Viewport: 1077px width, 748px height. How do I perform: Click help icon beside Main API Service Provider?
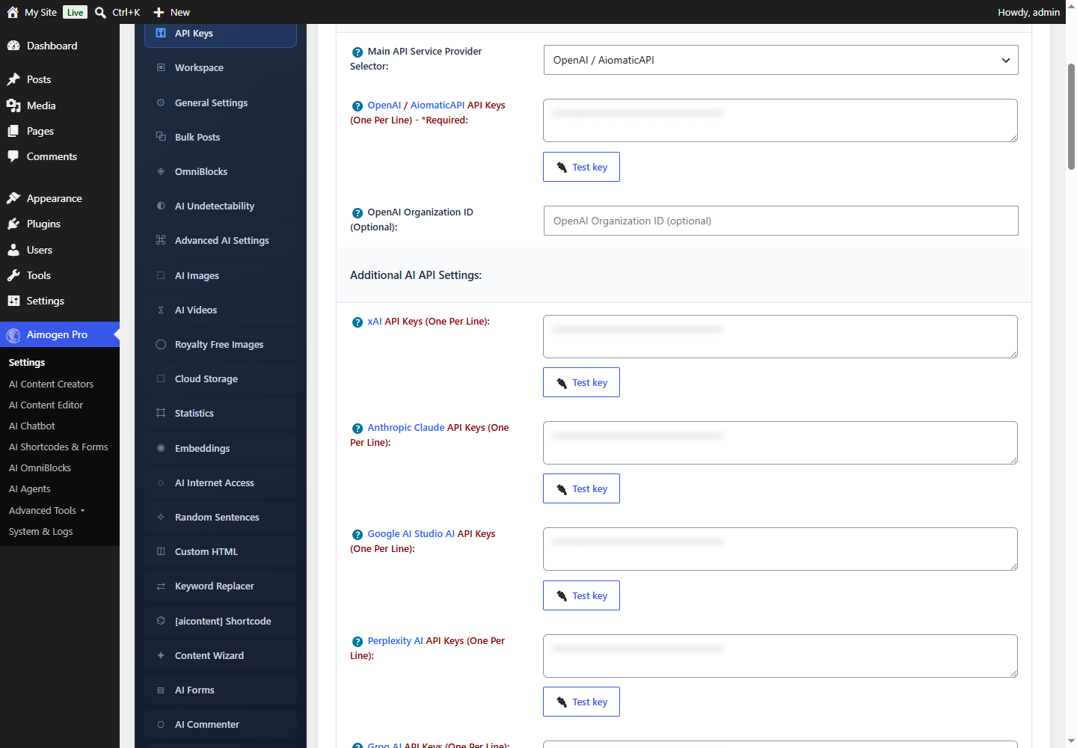[x=358, y=52]
